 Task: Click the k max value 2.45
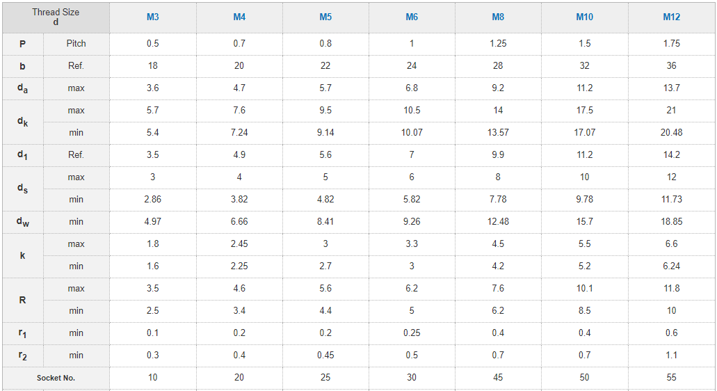(239, 244)
